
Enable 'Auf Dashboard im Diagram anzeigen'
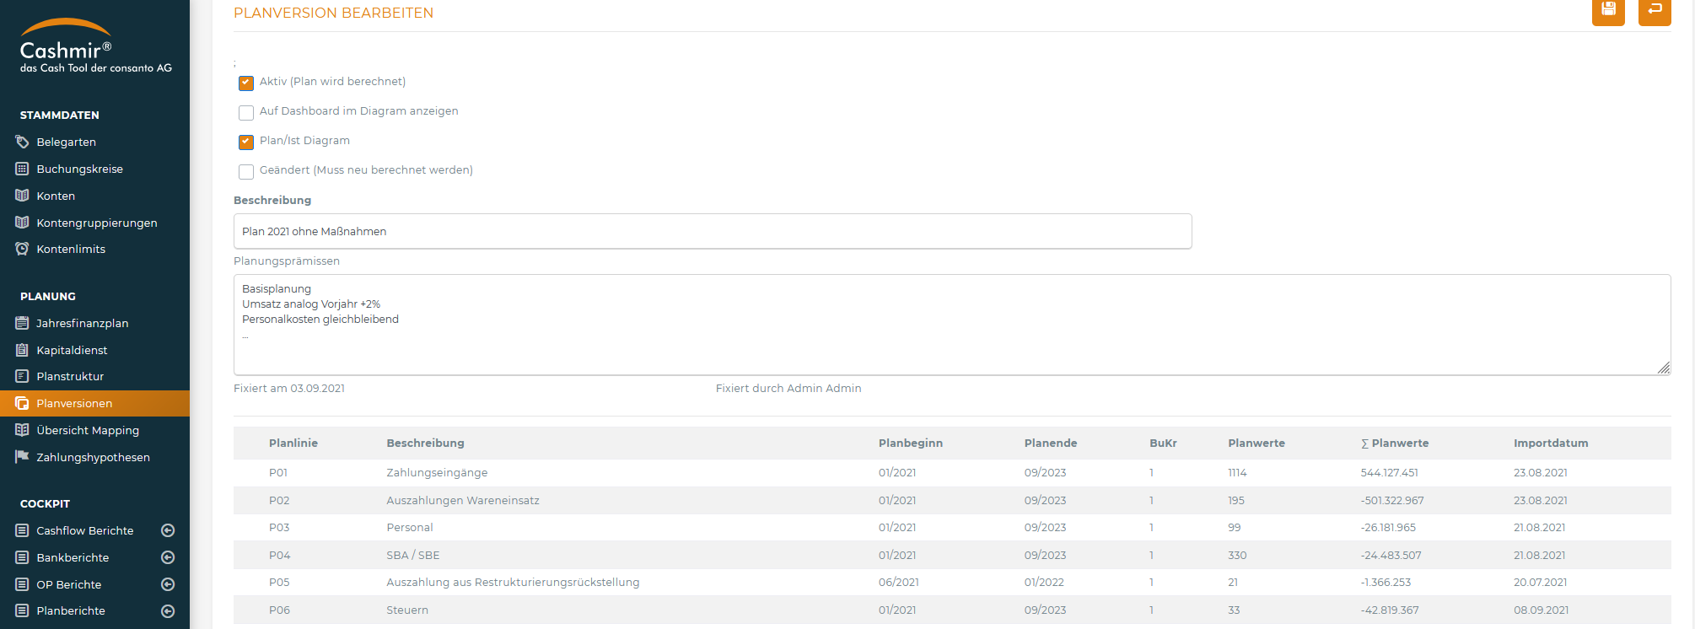(246, 112)
